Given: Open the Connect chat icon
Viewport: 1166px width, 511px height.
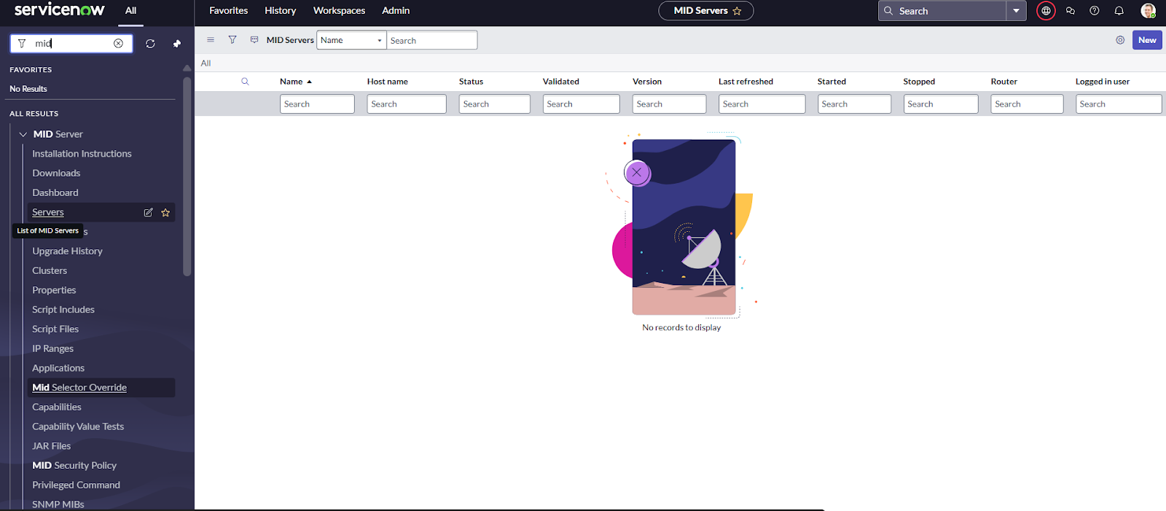Looking at the screenshot, I should [x=1071, y=11].
